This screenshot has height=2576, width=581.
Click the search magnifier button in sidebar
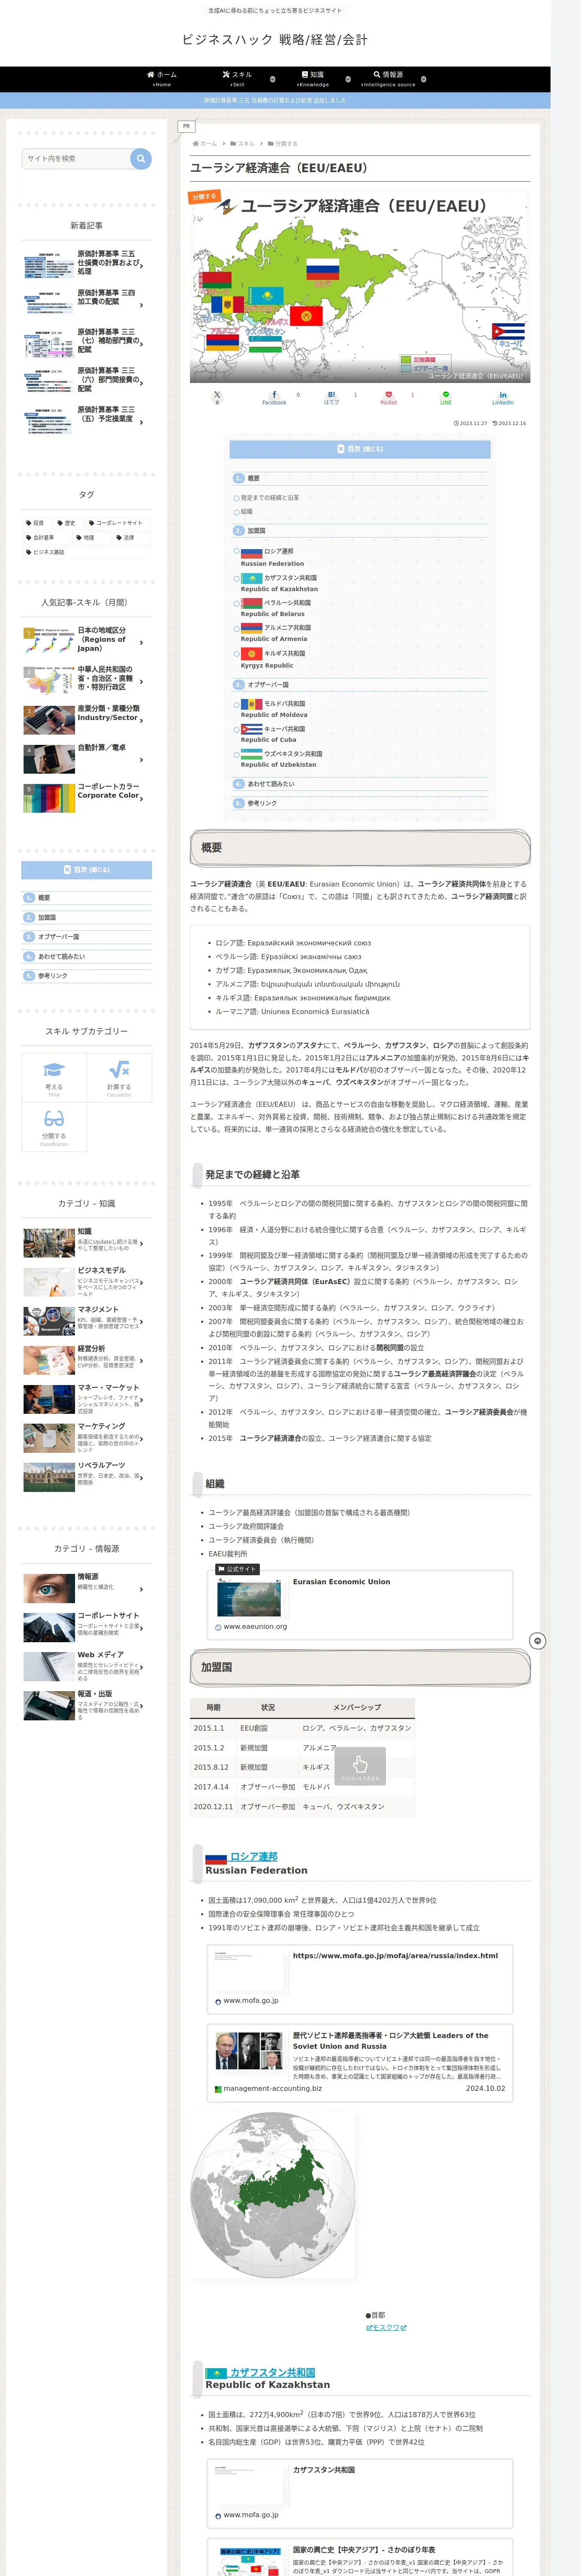[x=141, y=158]
